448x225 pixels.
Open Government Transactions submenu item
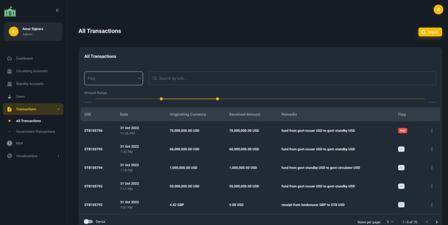[36, 132]
